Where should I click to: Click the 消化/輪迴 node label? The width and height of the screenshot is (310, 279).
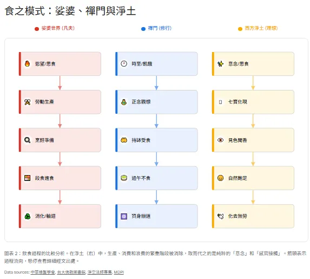(x=45, y=216)
